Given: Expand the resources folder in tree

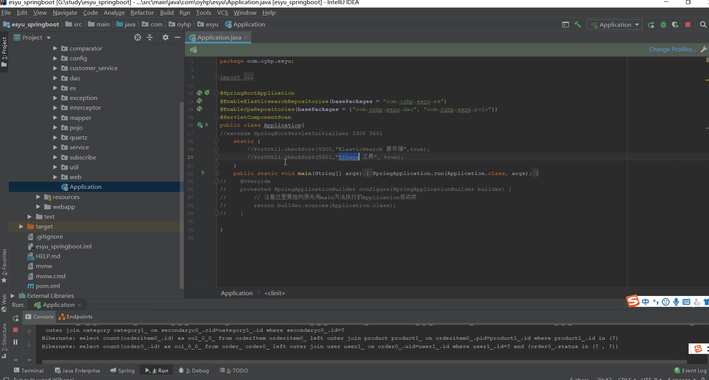Looking at the screenshot, I should (38, 197).
